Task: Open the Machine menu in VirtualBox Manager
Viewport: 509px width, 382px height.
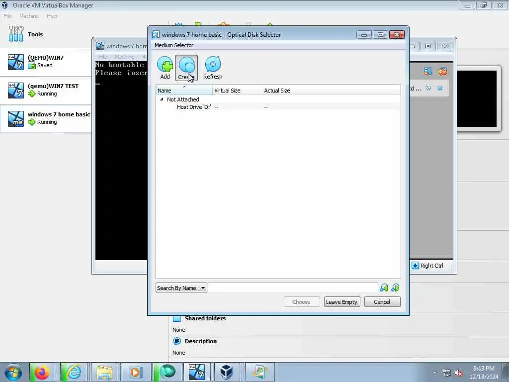Action: point(29,16)
